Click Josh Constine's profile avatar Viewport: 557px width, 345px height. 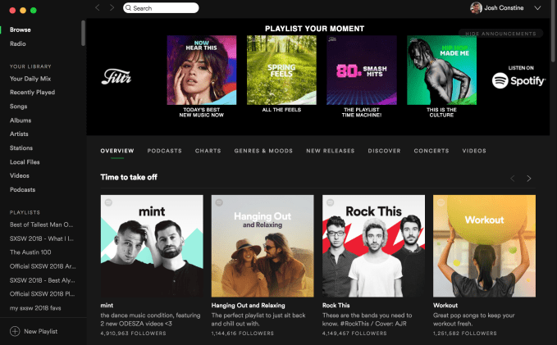(476, 8)
